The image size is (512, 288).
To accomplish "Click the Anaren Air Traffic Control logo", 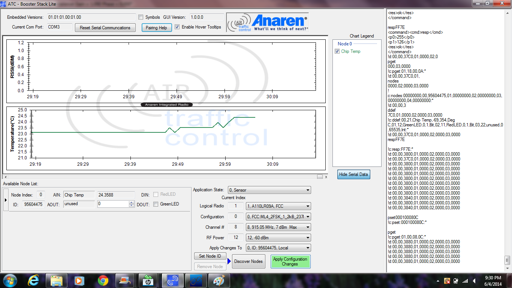I will [x=268, y=23].
